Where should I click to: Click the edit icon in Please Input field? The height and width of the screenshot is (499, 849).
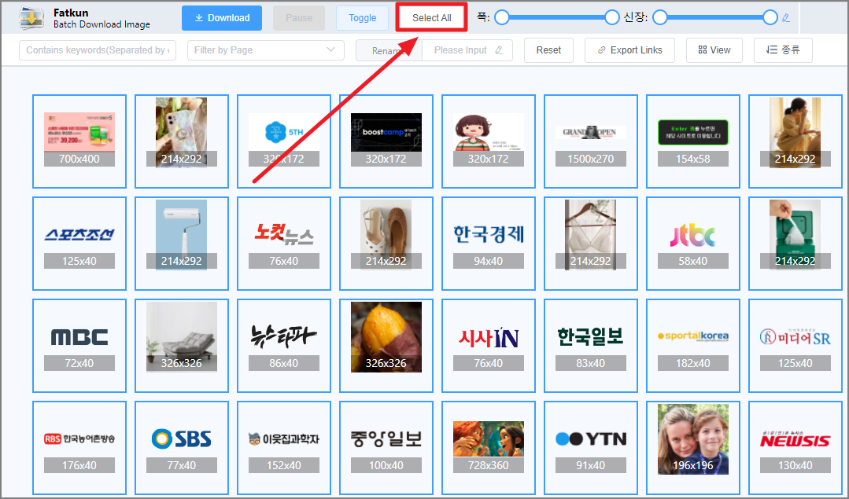[499, 50]
